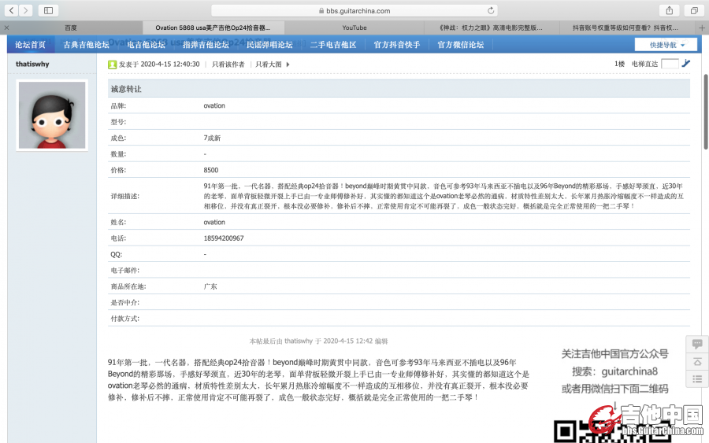
Task: Open a new tab with plus button
Action: (702, 28)
